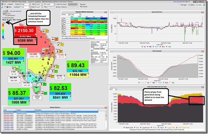Toggle the Gens checkbox
This screenshot has height=134, width=208.
pyautogui.click(x=5, y=7)
